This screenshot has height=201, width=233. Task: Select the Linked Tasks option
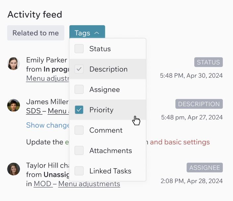point(108,171)
